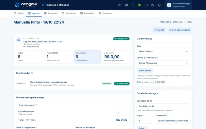Open reservation COD00147
This screenshot has height=129, width=206.
21,84
